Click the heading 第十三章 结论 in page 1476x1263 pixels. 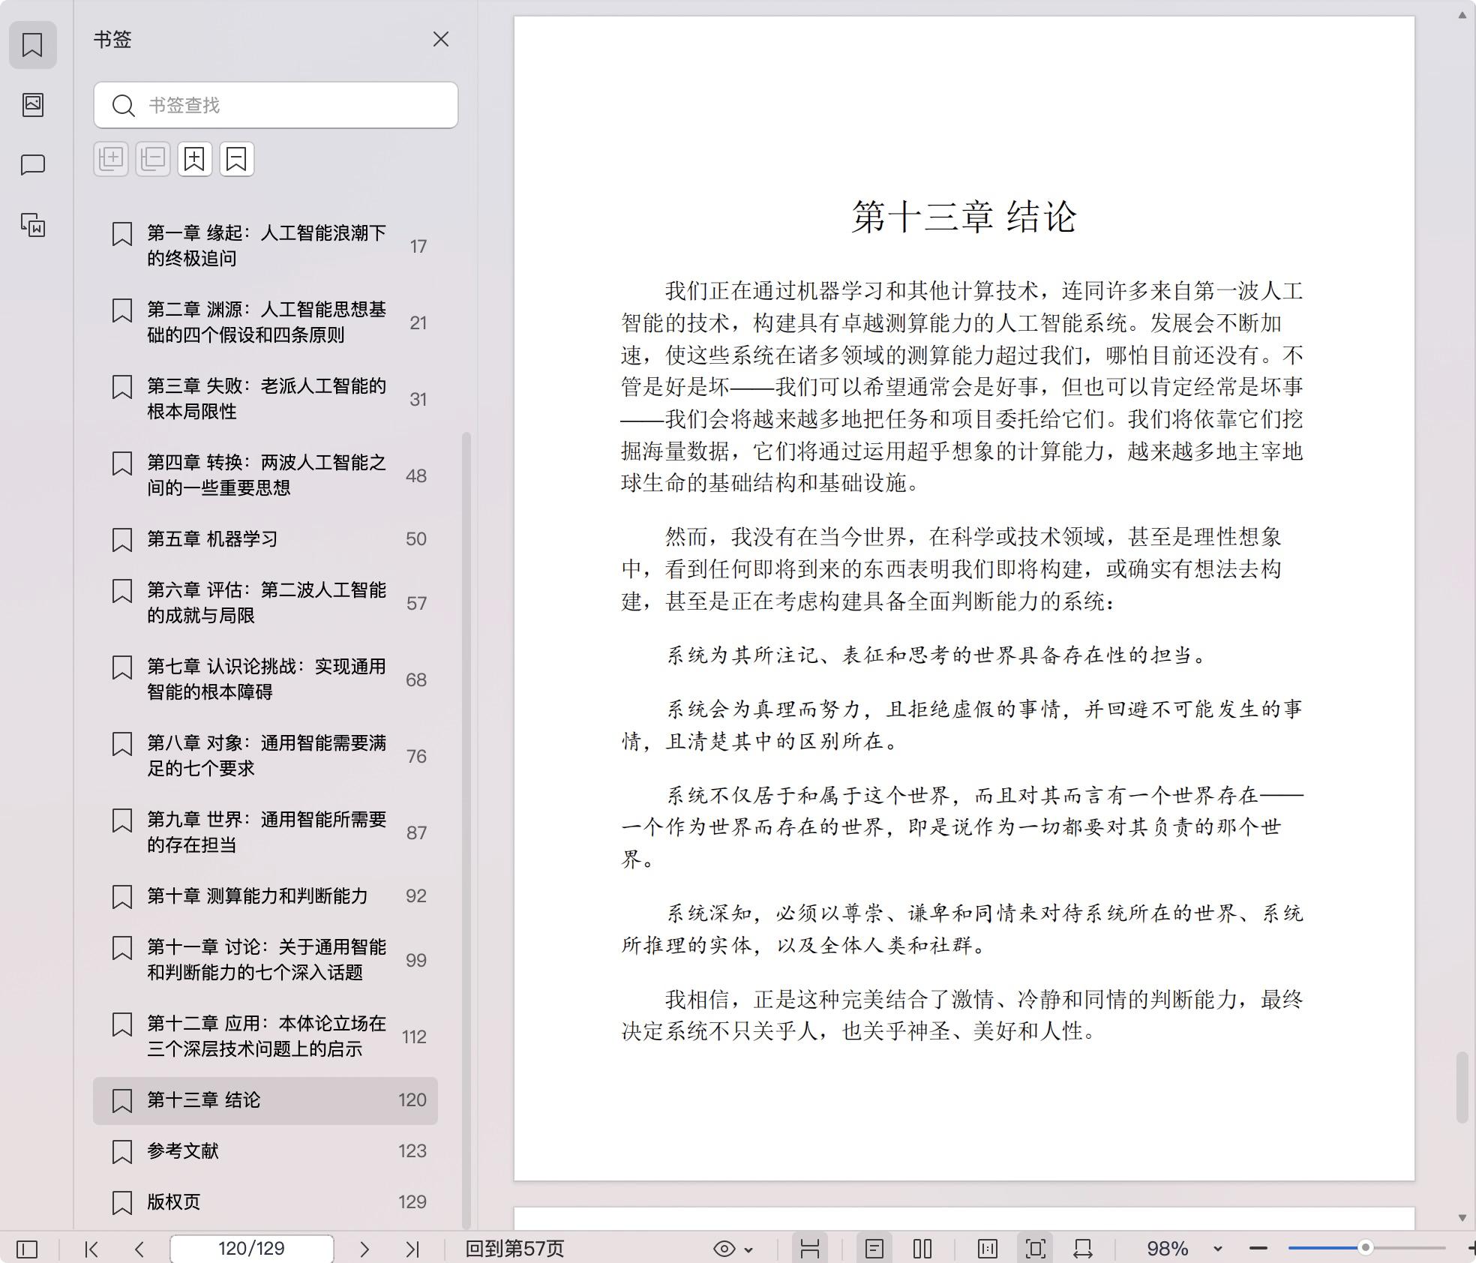coord(964,217)
